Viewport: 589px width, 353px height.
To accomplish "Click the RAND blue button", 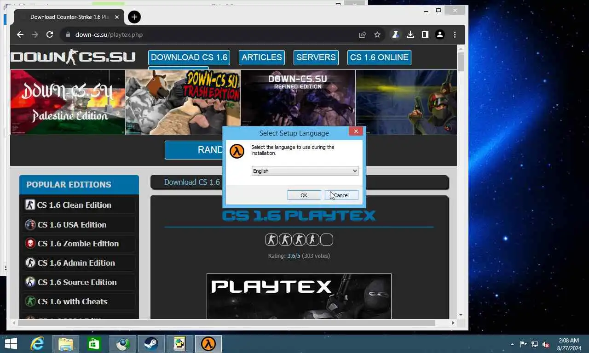I will (x=194, y=150).
